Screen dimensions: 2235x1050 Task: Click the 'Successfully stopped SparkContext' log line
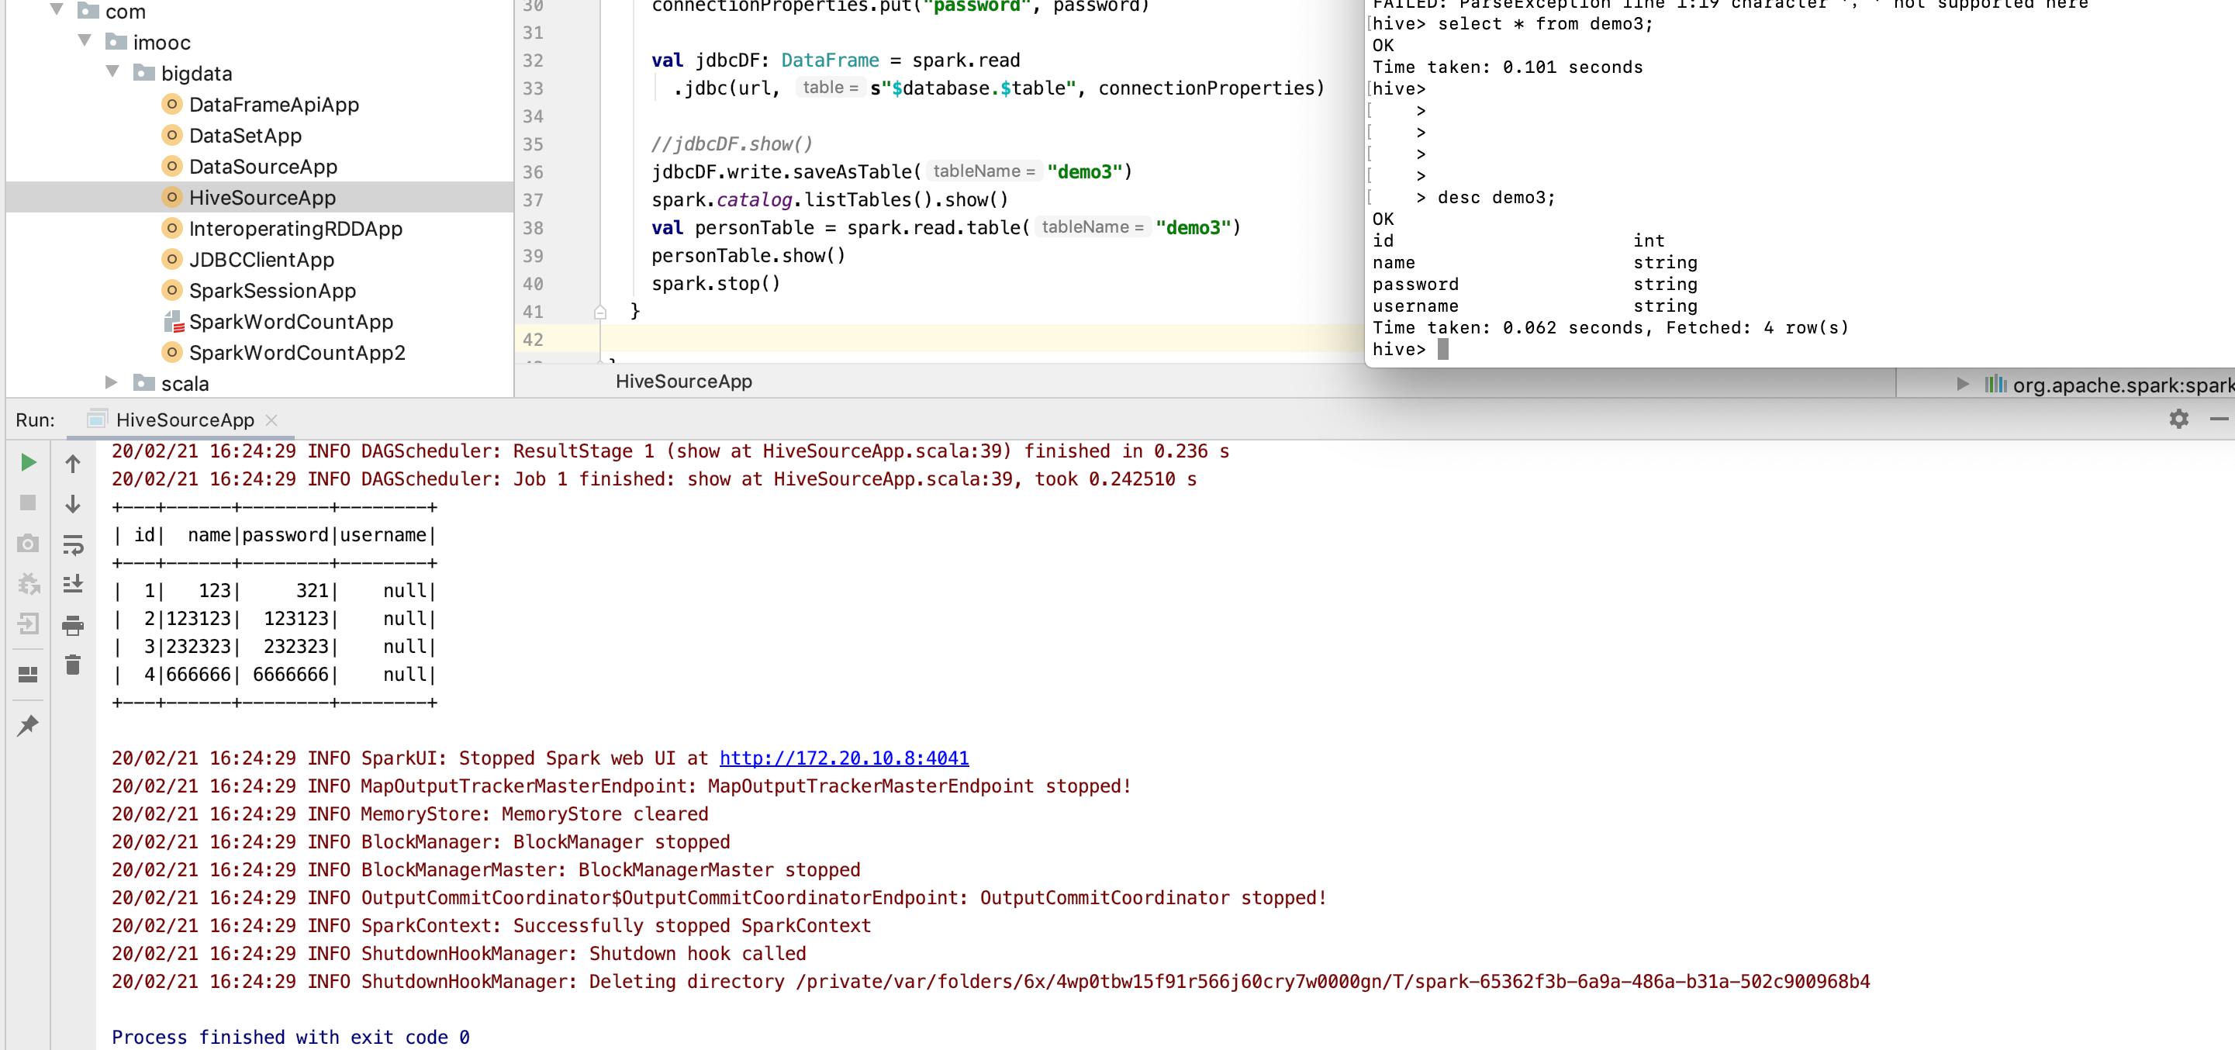(491, 925)
